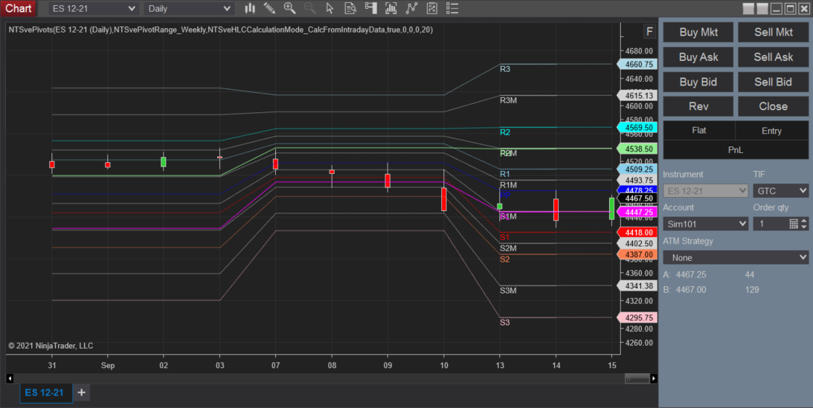Select the cursor pointer tool
This screenshot has width=813, height=408.
(x=330, y=9)
